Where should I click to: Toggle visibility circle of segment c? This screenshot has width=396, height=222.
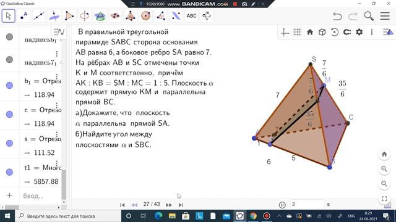click(10, 114)
